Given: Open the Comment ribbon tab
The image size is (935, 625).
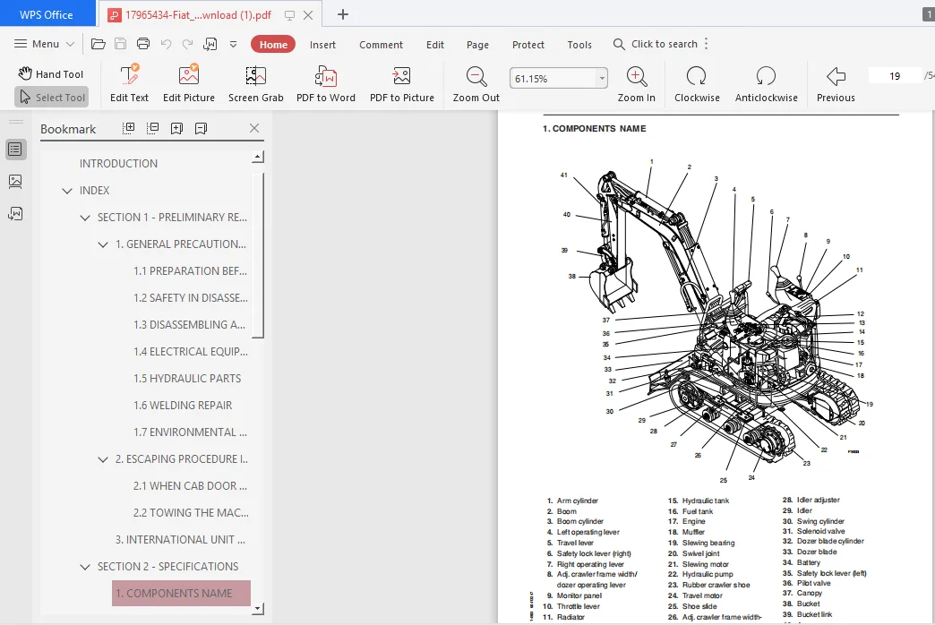Looking at the screenshot, I should click(381, 45).
